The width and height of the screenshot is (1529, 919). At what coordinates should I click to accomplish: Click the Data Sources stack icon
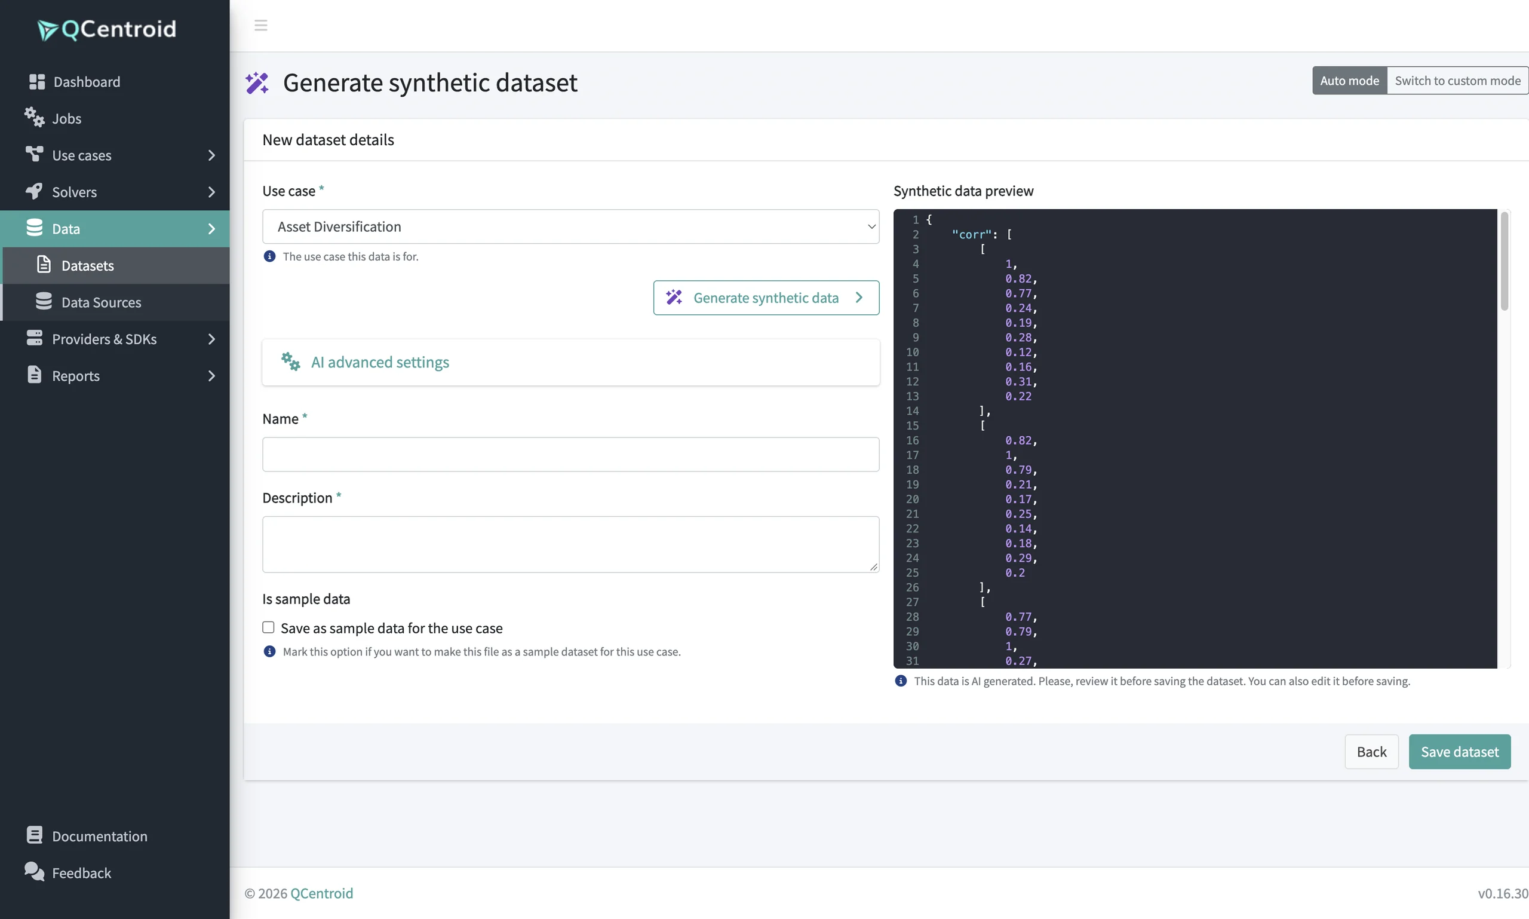tap(44, 301)
